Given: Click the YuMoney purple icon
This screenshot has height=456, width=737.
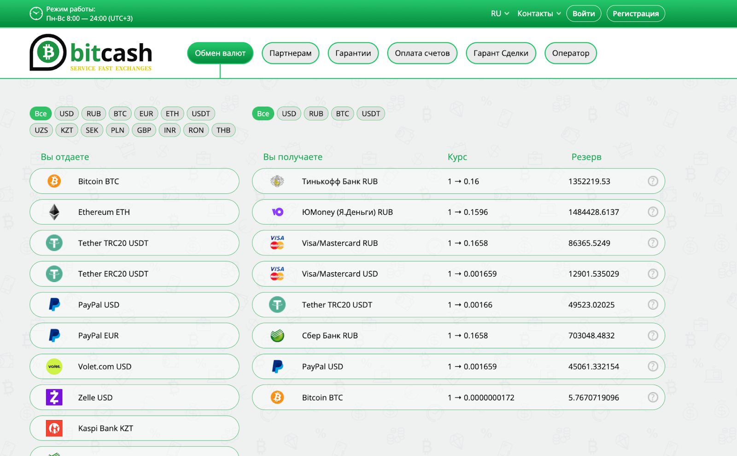Looking at the screenshot, I should pos(277,212).
